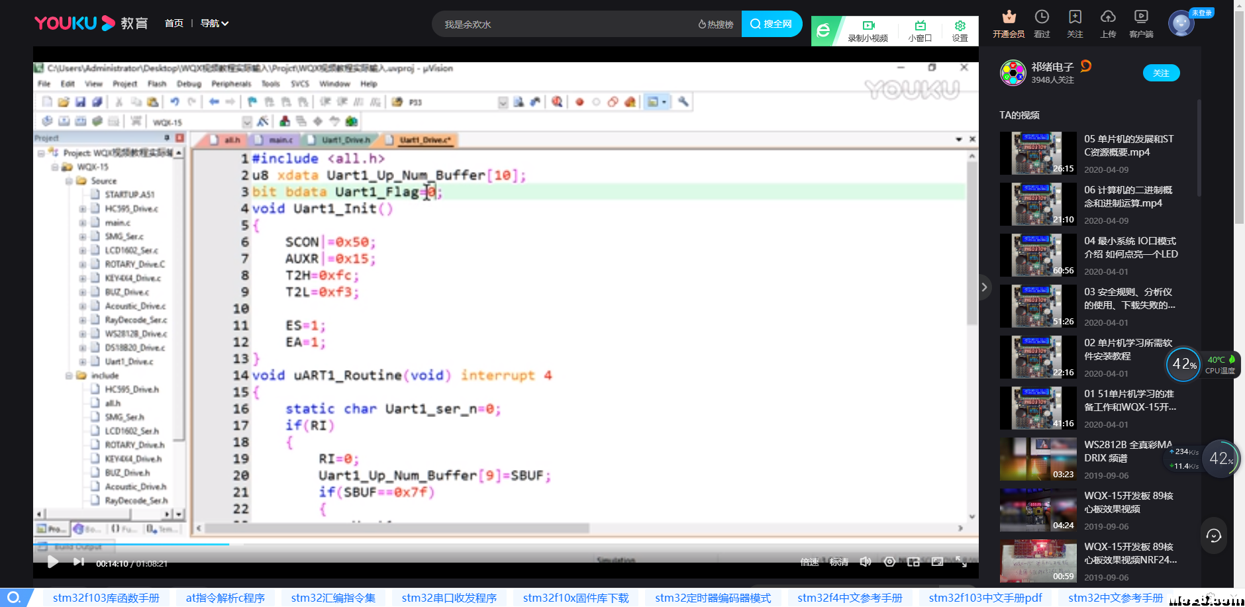
Task: Click 开通会员 crown icon
Action: 1009,24
